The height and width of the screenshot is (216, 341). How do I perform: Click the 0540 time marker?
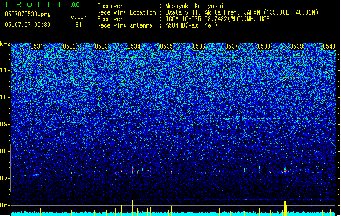pyautogui.click(x=329, y=46)
